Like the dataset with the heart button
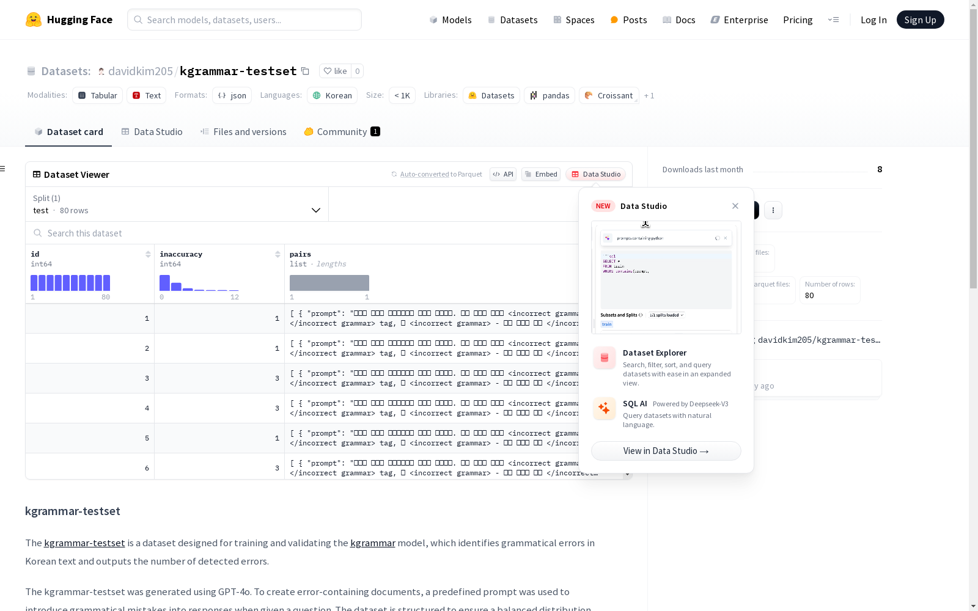 [335, 71]
